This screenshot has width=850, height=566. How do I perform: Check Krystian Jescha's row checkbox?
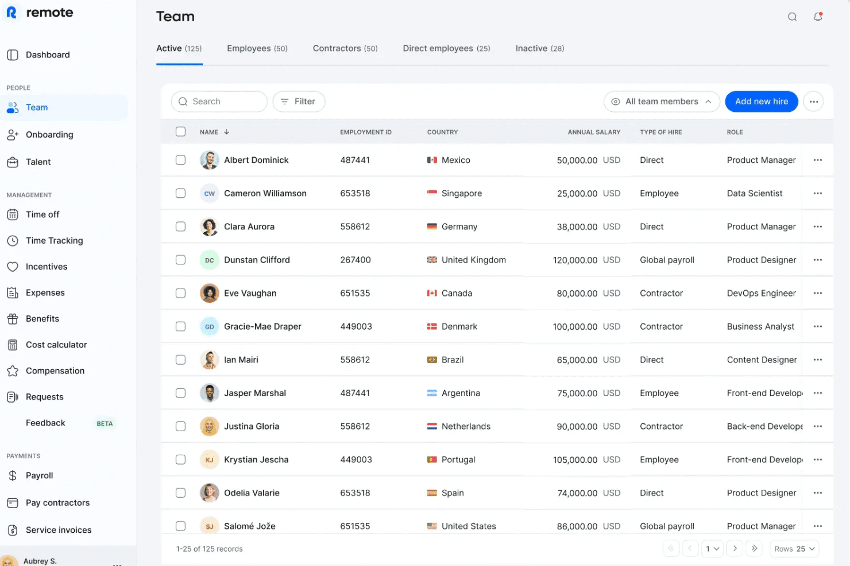pyautogui.click(x=181, y=459)
